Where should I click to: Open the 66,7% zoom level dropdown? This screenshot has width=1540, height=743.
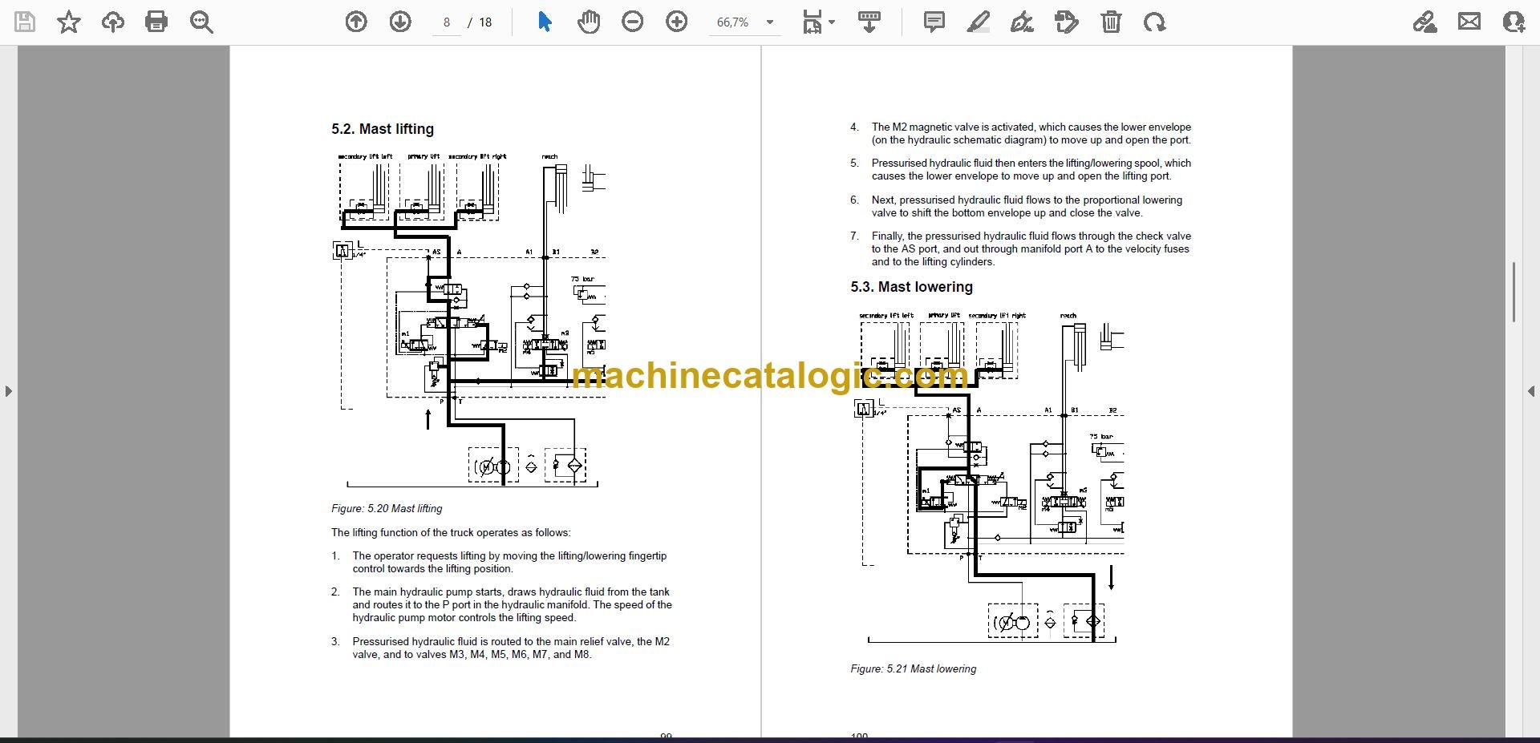(x=745, y=22)
